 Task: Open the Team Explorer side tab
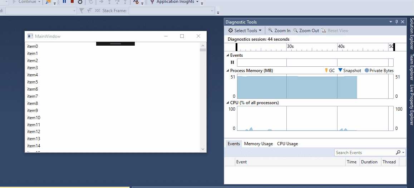411,67
